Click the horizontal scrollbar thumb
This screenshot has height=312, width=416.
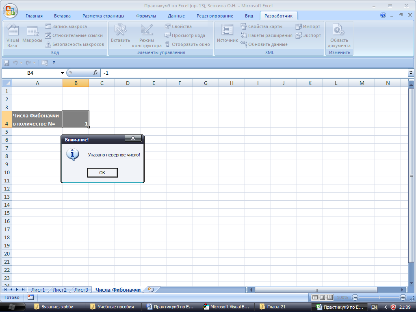click(316, 290)
